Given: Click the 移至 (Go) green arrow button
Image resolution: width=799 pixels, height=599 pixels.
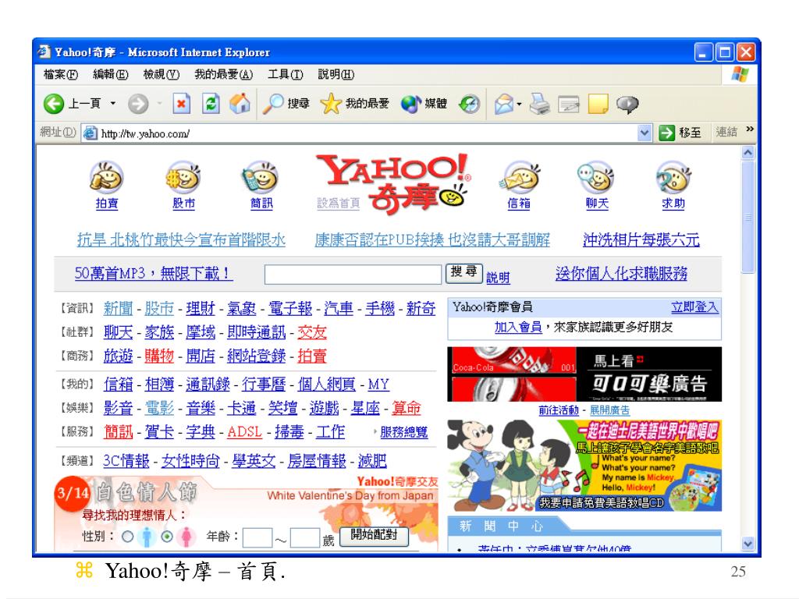Looking at the screenshot, I should (x=680, y=133).
